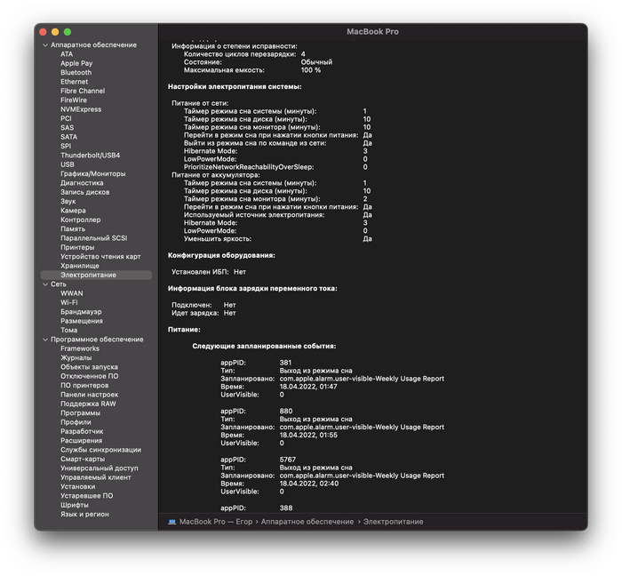Select the highlighted Электропитание item
622x576 pixels.
[96, 275]
